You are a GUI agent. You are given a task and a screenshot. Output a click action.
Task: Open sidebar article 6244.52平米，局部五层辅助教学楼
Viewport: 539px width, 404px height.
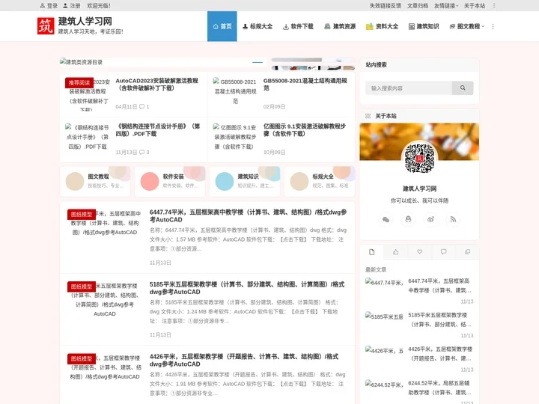[439, 388]
